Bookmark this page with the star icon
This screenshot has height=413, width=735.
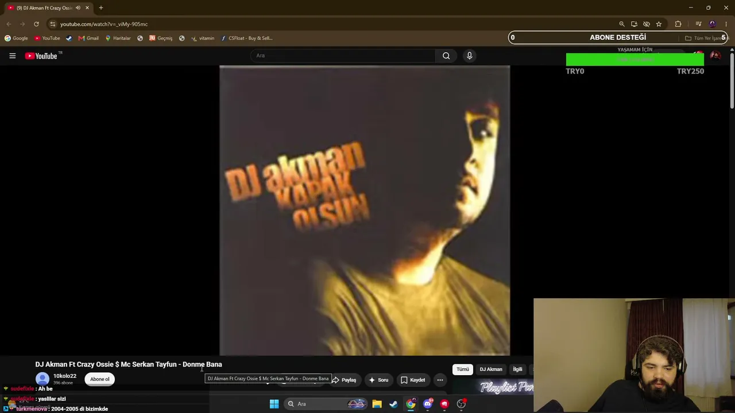(x=659, y=24)
